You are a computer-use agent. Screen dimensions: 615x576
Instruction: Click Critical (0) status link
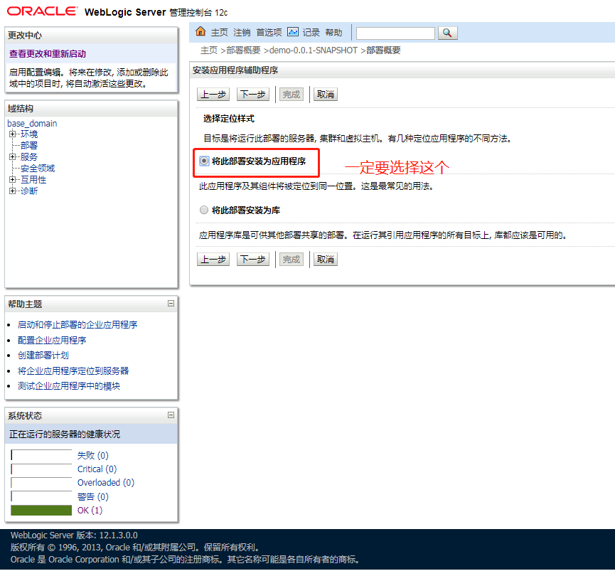coord(97,469)
